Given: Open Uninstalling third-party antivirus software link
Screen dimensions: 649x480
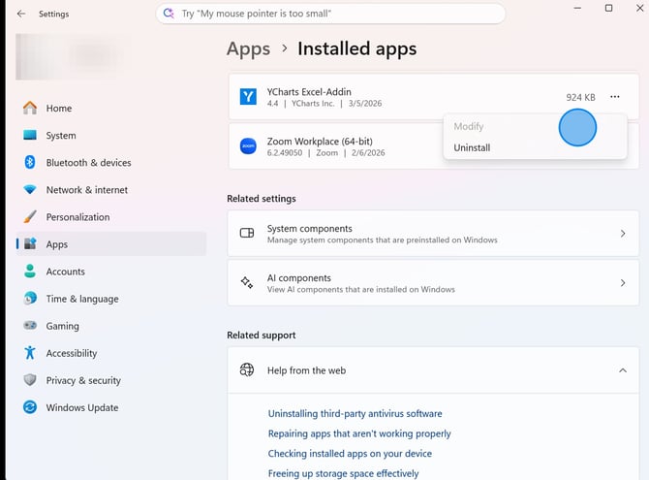Looking at the screenshot, I should click(x=355, y=414).
